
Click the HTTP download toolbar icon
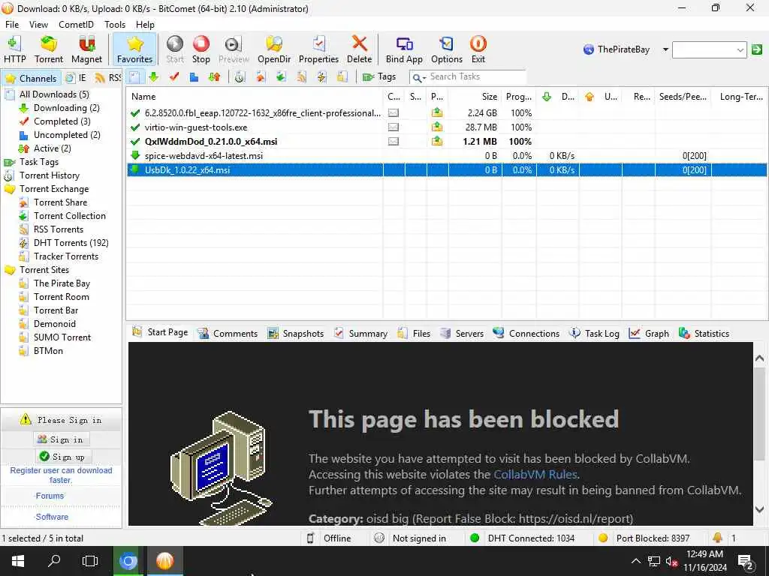15,49
